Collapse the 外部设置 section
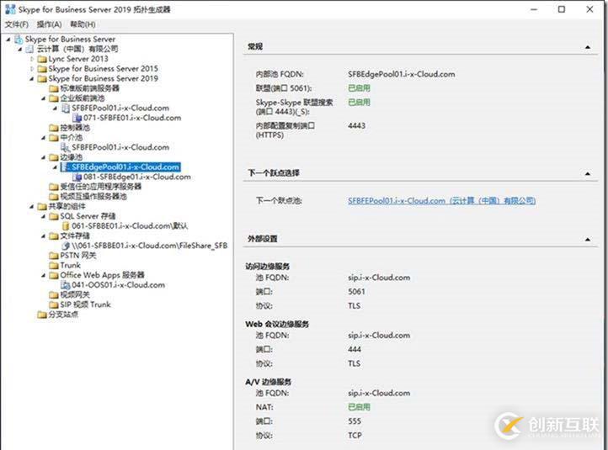This screenshot has height=450, width=608. [588, 240]
